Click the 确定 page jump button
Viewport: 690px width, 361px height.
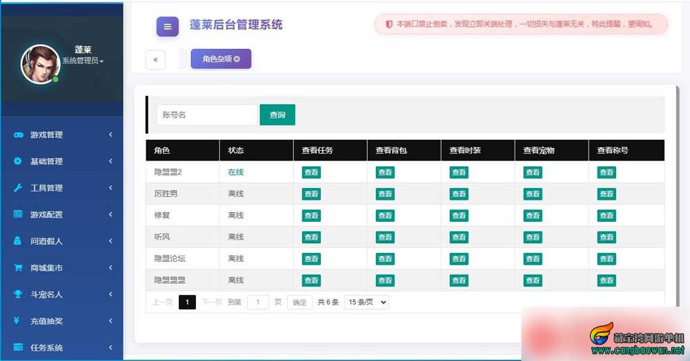(x=299, y=302)
